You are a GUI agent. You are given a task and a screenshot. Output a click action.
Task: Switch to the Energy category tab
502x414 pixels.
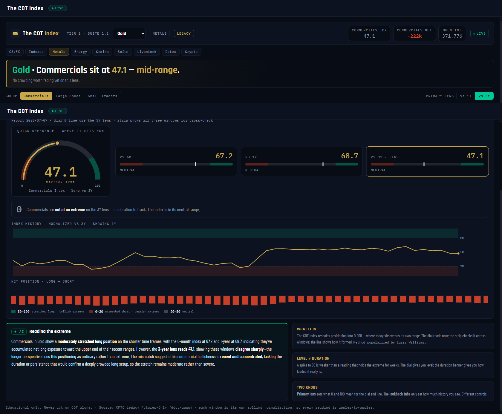click(x=81, y=52)
